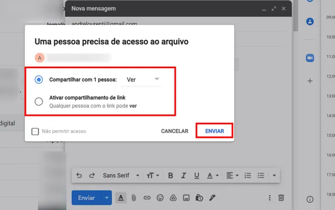This screenshot has width=335, height=210.
Task: Undo the last edit in compose toolbar
Action: [x=79, y=175]
